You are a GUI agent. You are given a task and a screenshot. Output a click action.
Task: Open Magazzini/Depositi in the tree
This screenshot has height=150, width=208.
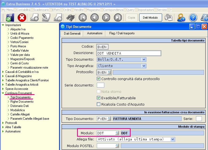click(x=22, y=59)
